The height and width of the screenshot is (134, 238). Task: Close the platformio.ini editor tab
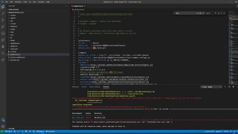85,6
